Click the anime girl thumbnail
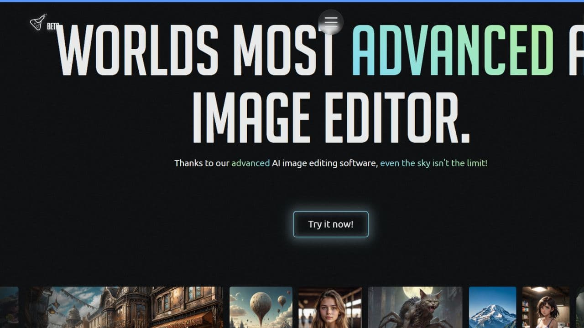 click(x=546, y=307)
